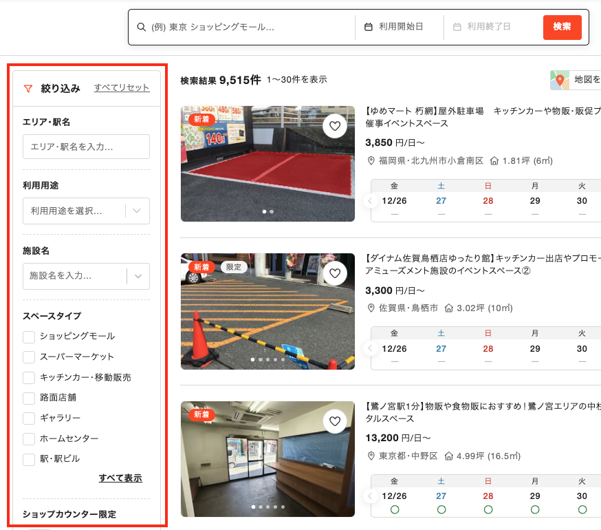Screen dimensions: 601x530
Task: Click previous-dates arrow on first listing calendar
Action: (370, 201)
